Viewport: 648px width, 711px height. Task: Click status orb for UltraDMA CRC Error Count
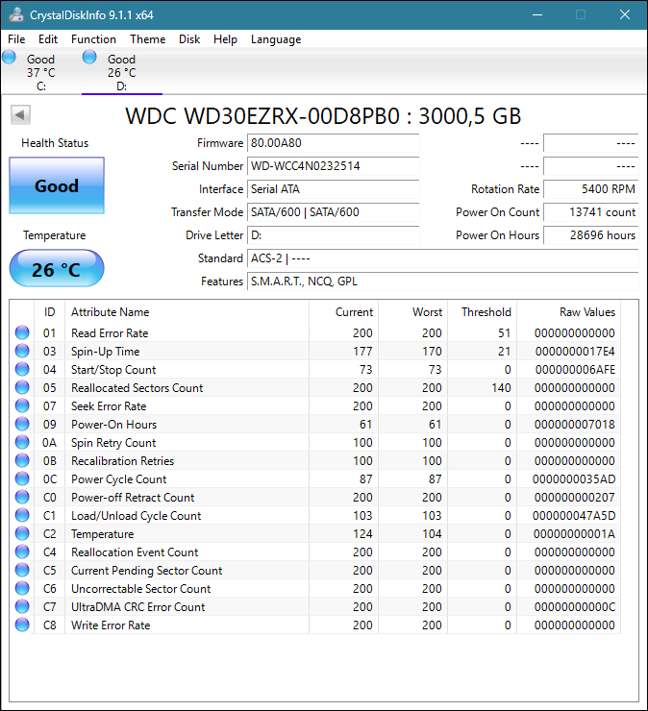tap(22, 606)
